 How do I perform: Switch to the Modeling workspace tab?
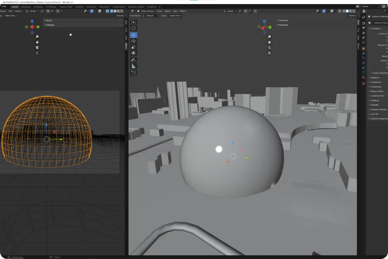click(26, 7)
